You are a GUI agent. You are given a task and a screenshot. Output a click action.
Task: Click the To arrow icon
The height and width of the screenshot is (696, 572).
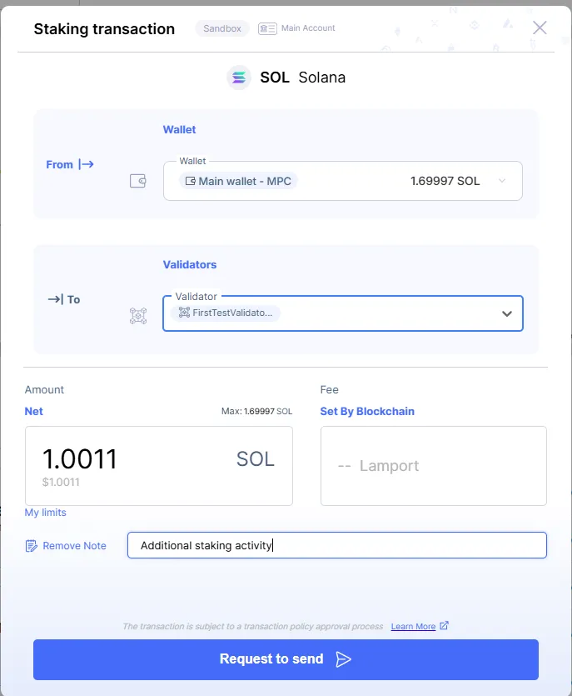[56, 299]
